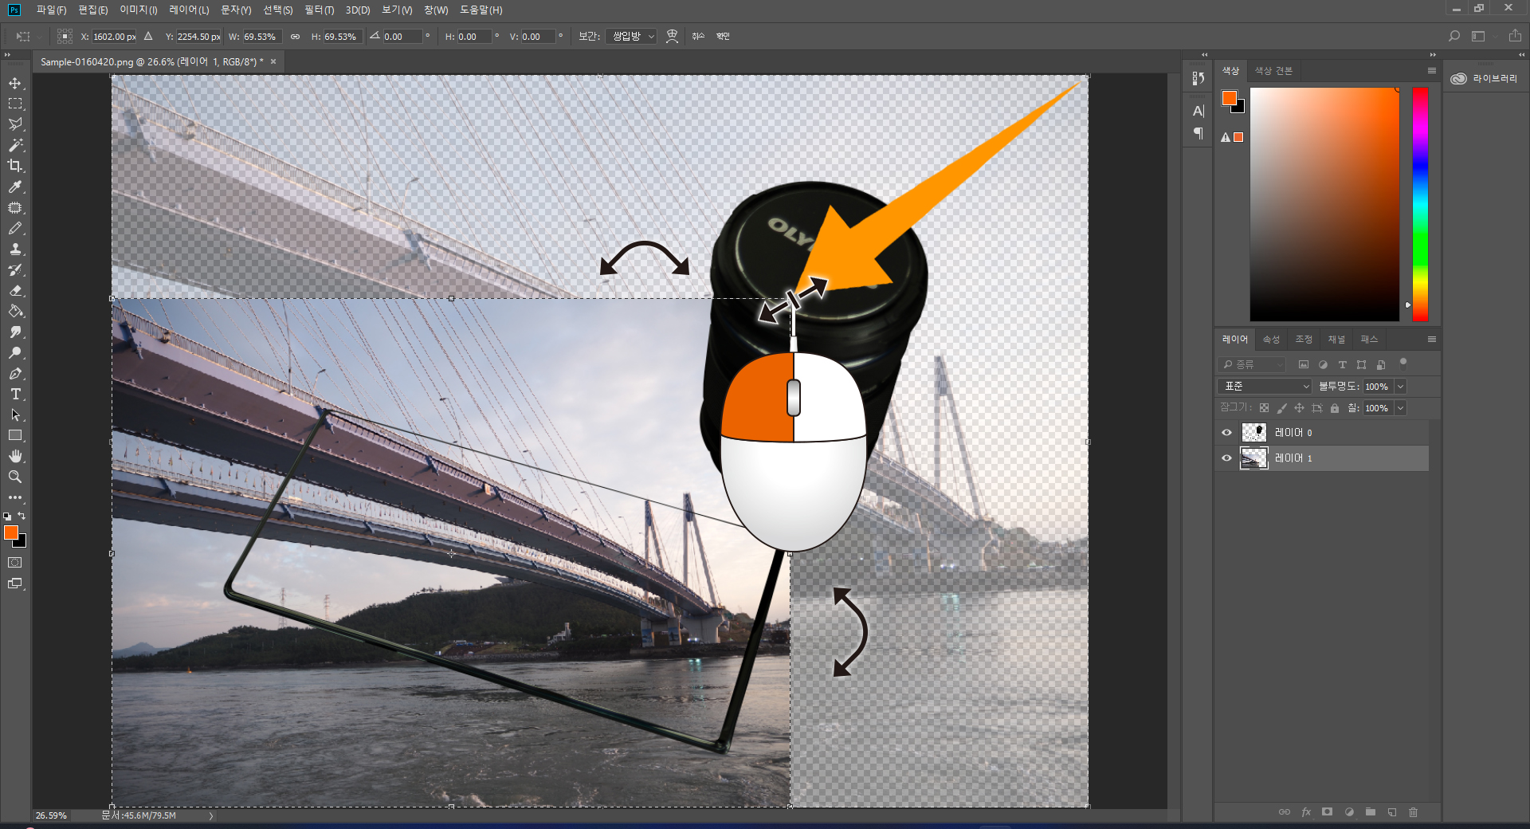Open the 종류 layer filter dropdown
1530x829 pixels.
tap(1252, 364)
